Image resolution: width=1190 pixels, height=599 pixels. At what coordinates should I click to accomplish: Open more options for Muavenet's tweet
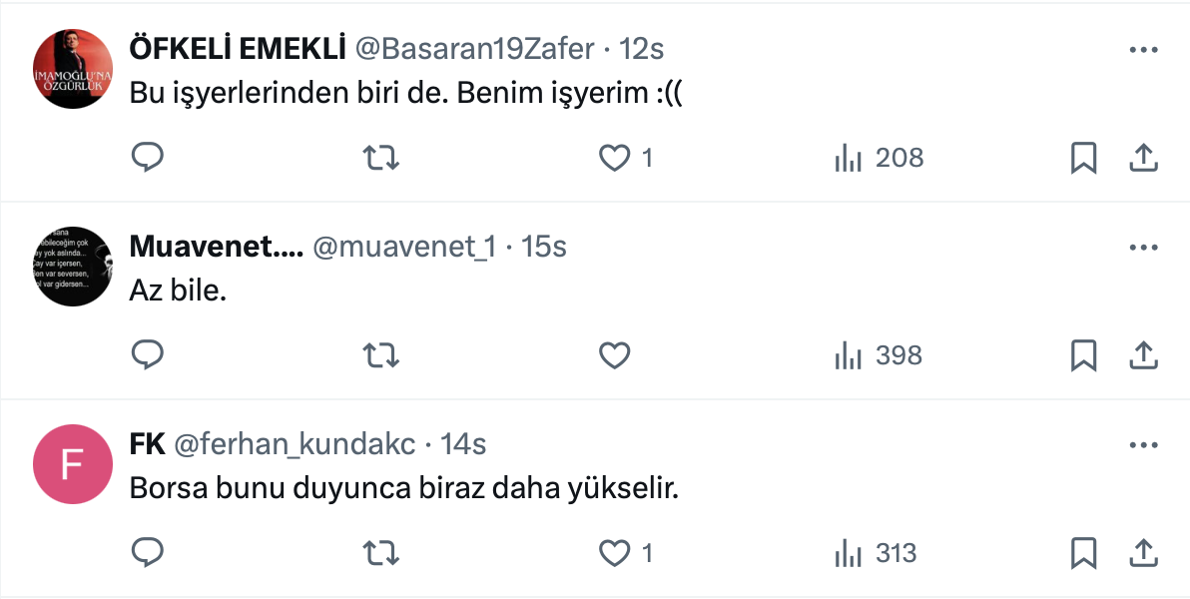1142,247
